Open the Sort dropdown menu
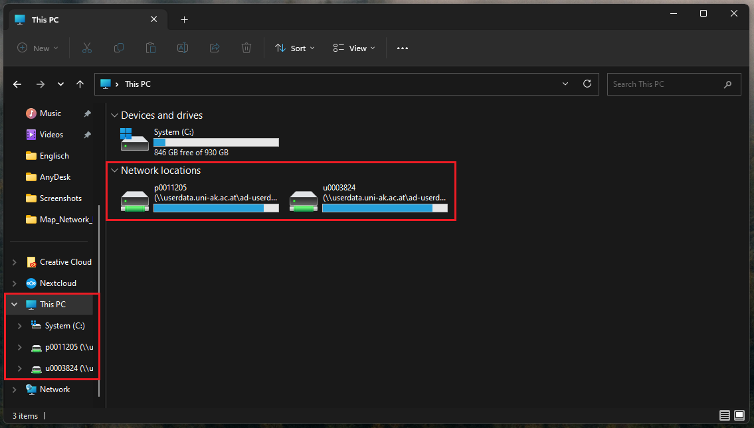 coord(295,48)
